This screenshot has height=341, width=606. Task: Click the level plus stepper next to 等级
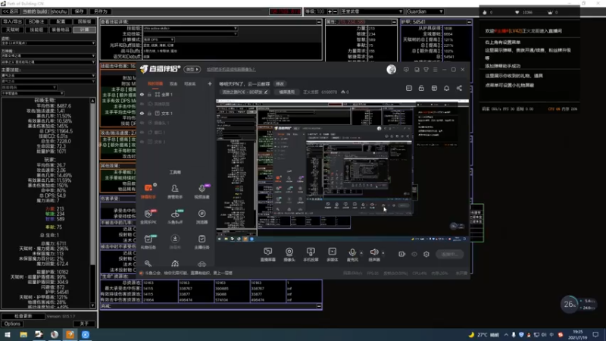click(x=330, y=11)
